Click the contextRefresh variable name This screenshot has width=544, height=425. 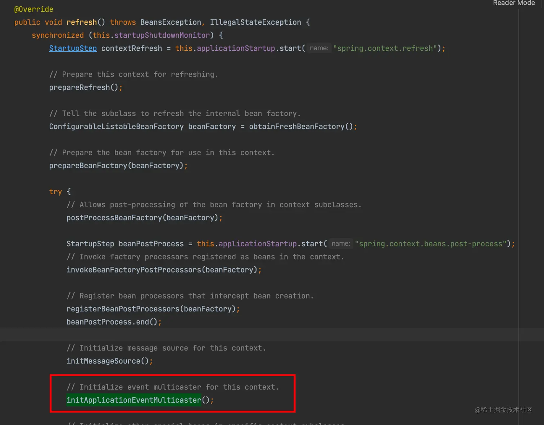tap(132, 48)
